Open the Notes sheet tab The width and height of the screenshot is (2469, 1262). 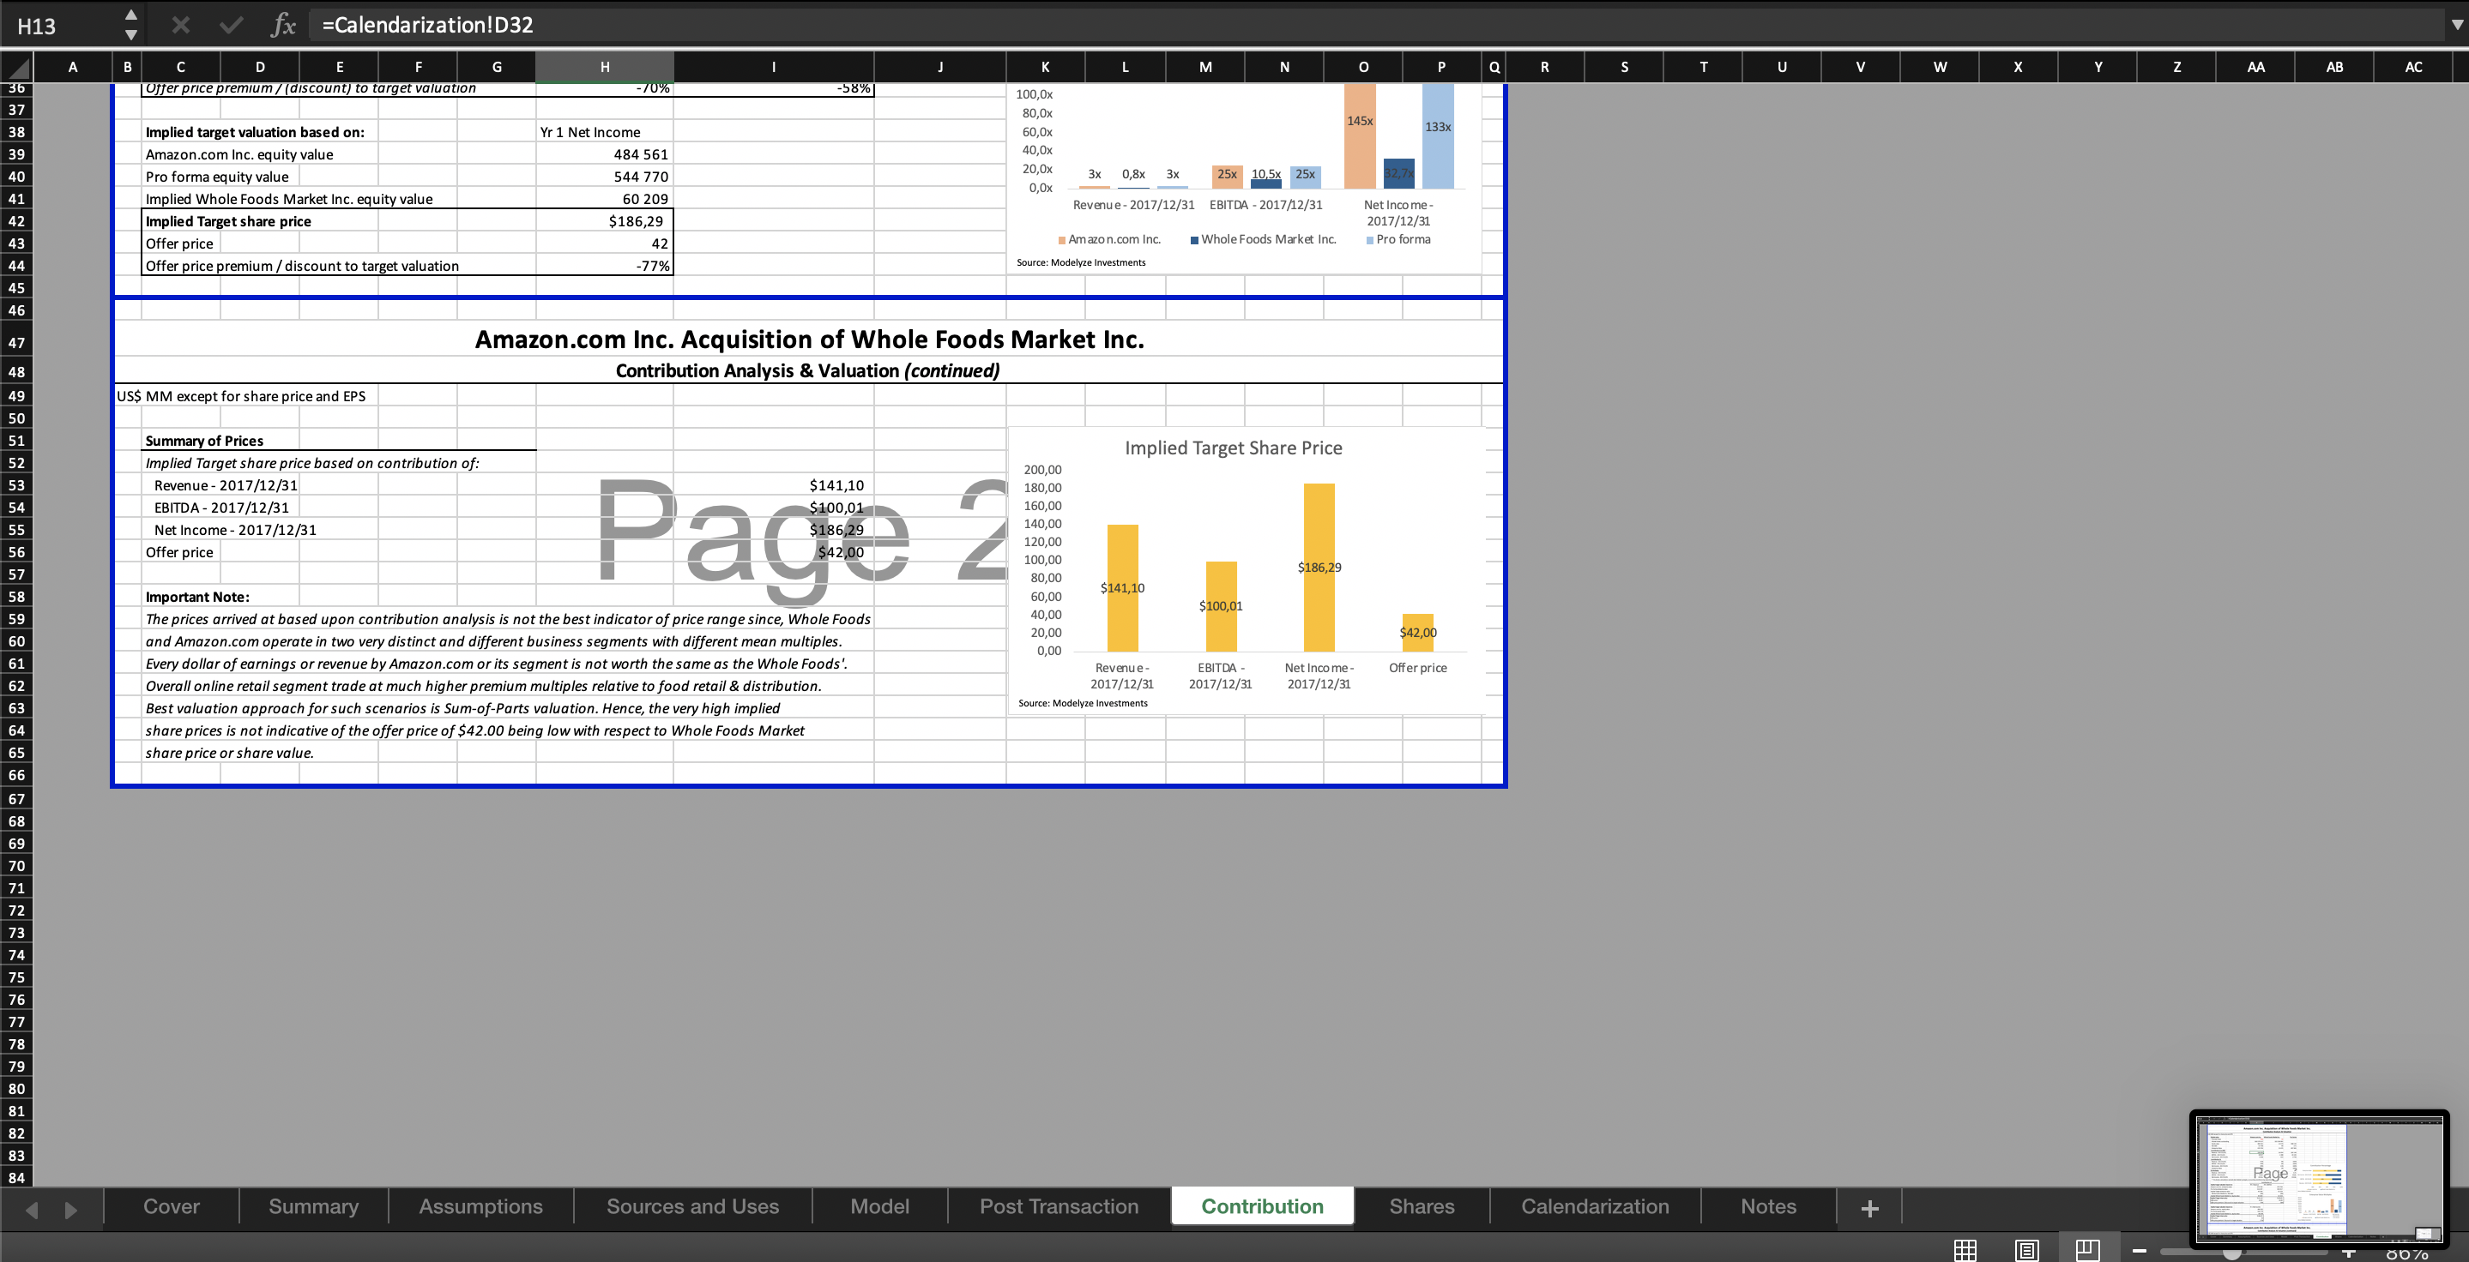[1768, 1206]
